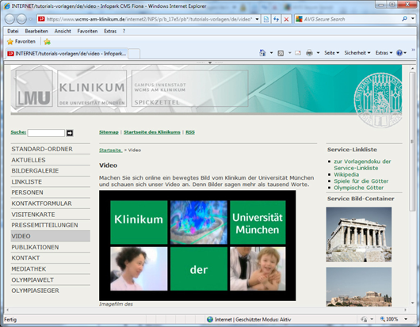Open the Ansicht menu
The height and width of the screenshot is (327, 420).
click(x=63, y=31)
